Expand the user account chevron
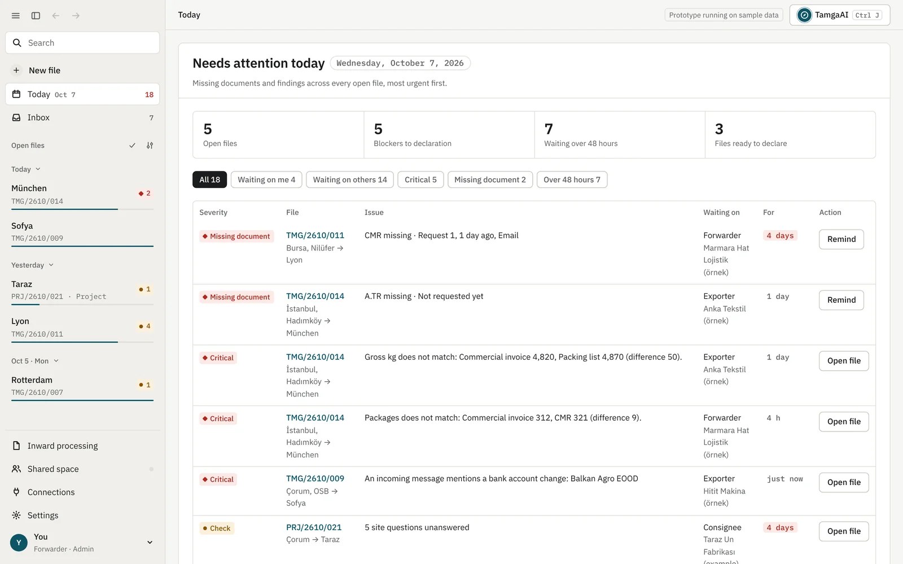This screenshot has height=564, width=903. tap(150, 543)
